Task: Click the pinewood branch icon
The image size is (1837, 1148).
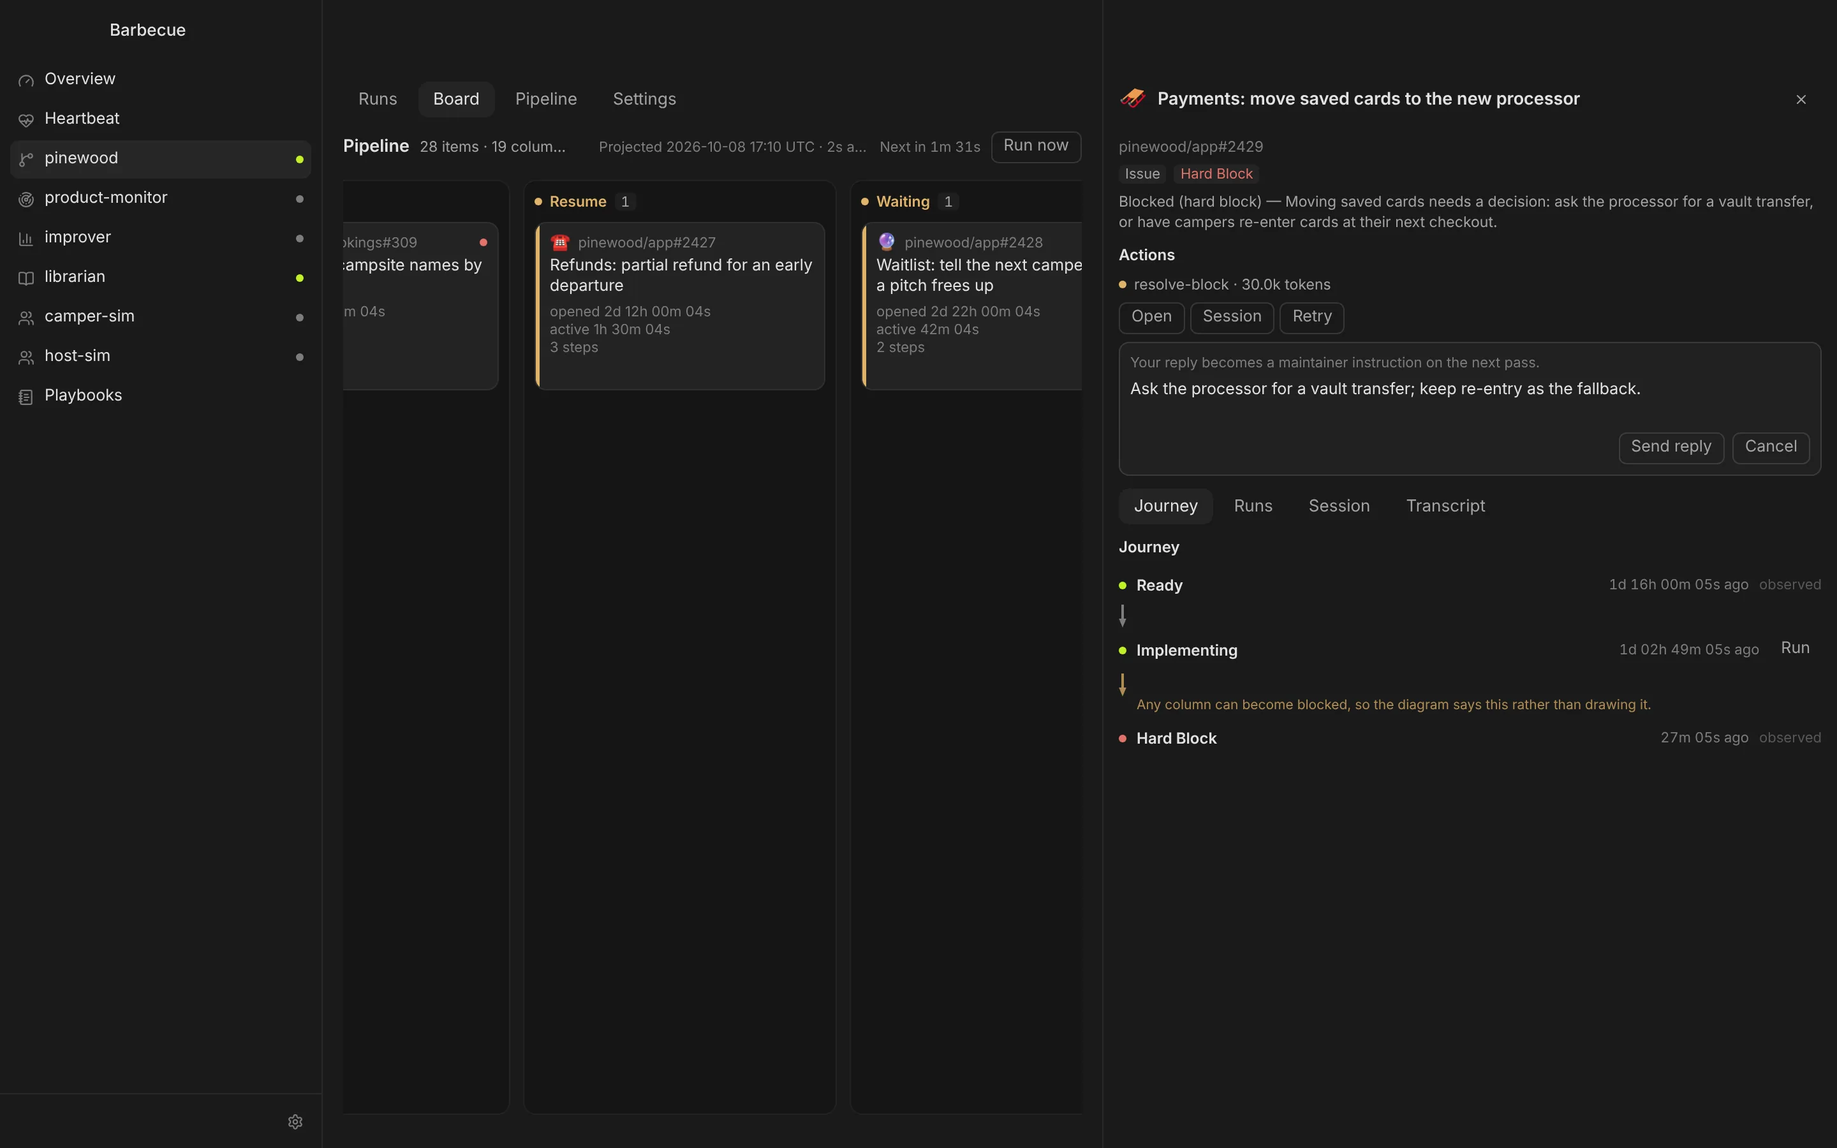Action: (x=26, y=159)
